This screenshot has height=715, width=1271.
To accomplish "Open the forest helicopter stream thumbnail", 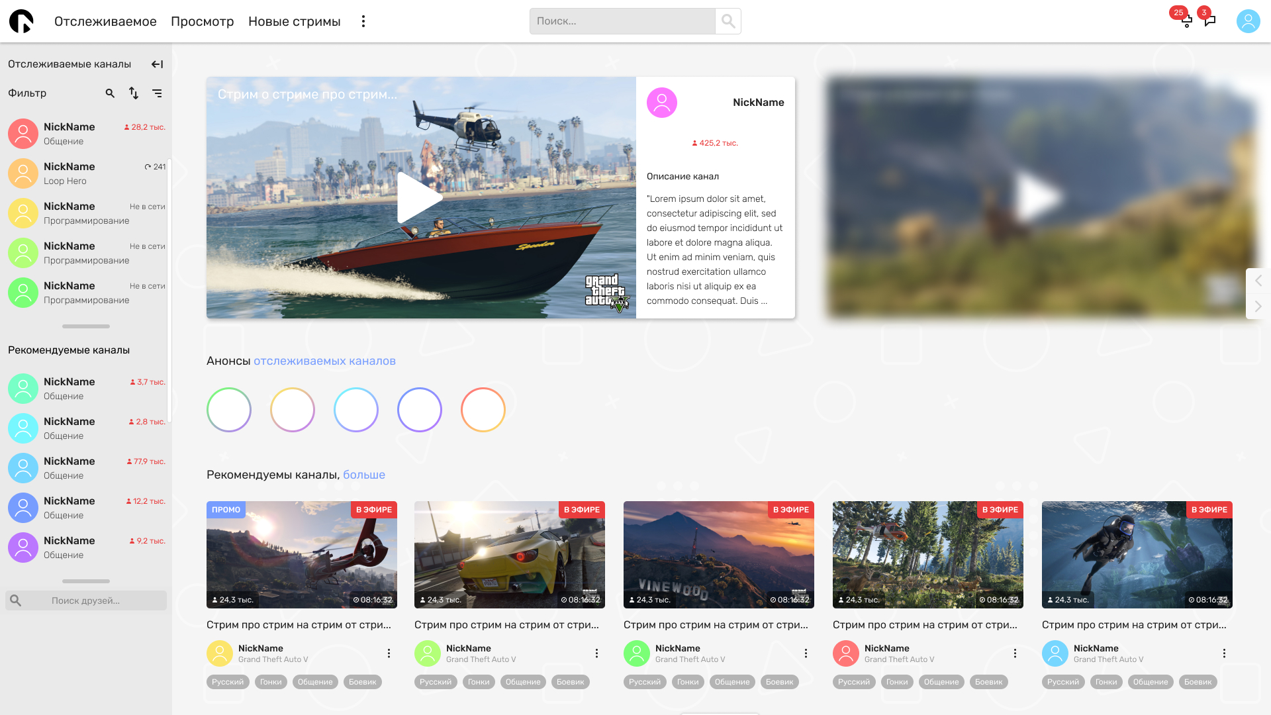I will point(928,555).
